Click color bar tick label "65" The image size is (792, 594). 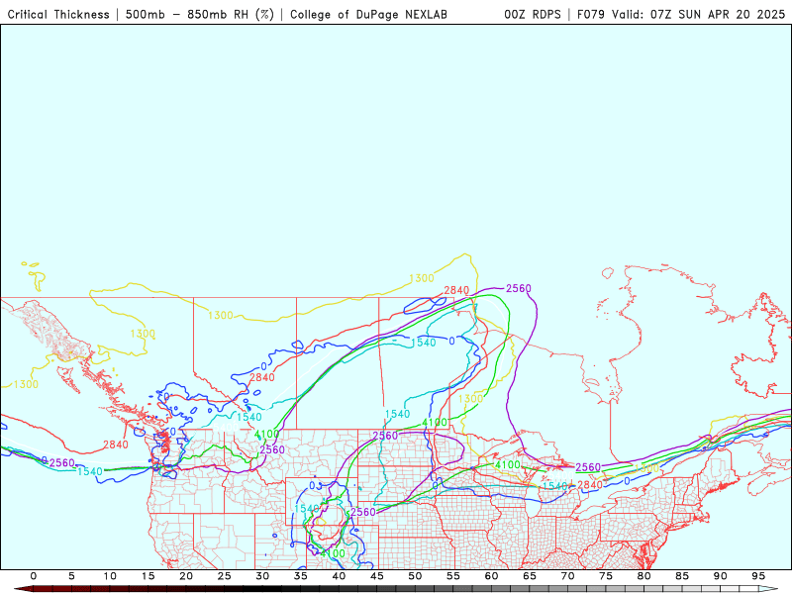(530, 576)
